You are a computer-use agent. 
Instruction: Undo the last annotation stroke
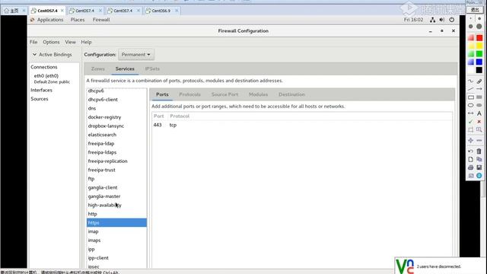[x=470, y=151]
